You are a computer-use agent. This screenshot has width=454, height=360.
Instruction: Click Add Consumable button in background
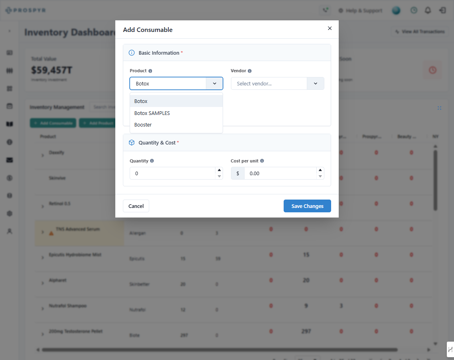point(53,123)
